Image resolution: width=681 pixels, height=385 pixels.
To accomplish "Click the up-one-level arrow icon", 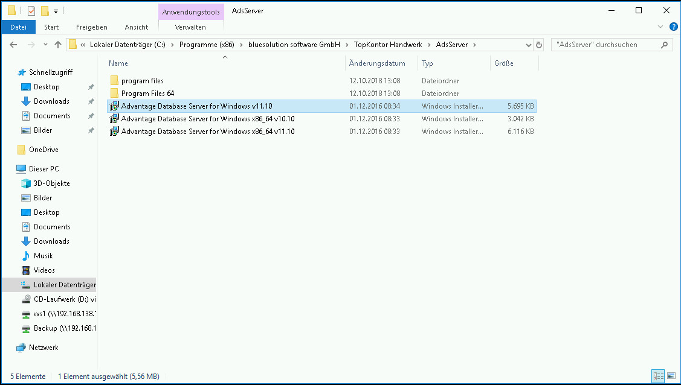I will [58, 45].
